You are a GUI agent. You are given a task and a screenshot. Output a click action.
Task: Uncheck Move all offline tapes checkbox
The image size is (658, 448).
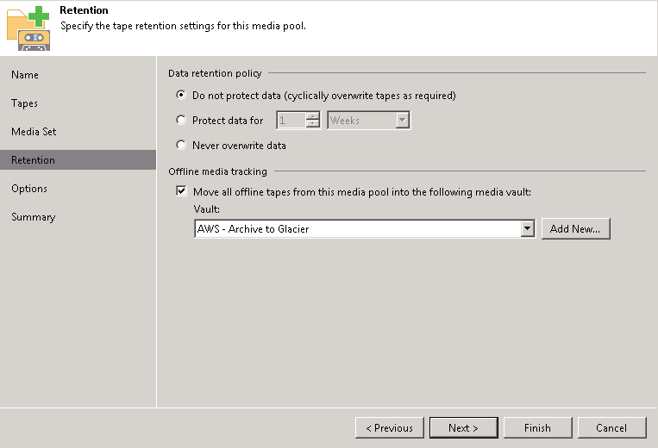tap(181, 191)
